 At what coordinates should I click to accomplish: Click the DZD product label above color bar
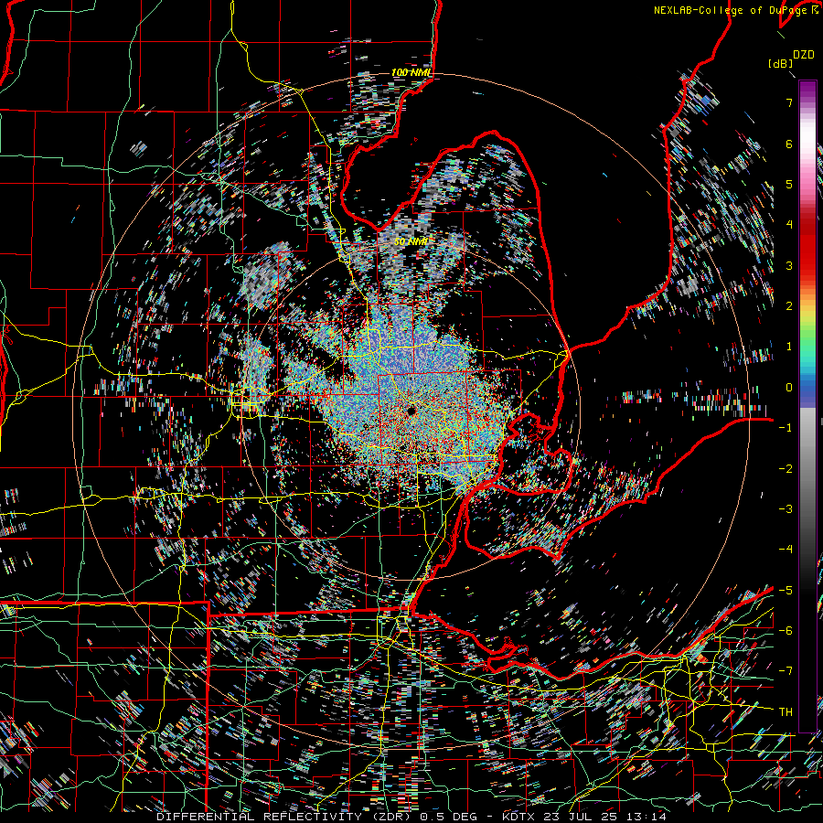804,55
